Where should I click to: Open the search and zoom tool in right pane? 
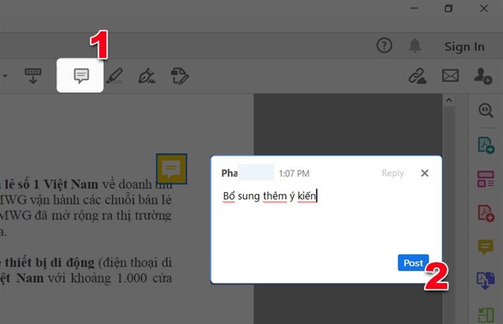point(485,111)
